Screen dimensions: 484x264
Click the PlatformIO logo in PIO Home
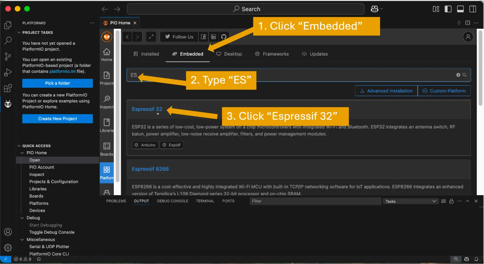coord(107,37)
